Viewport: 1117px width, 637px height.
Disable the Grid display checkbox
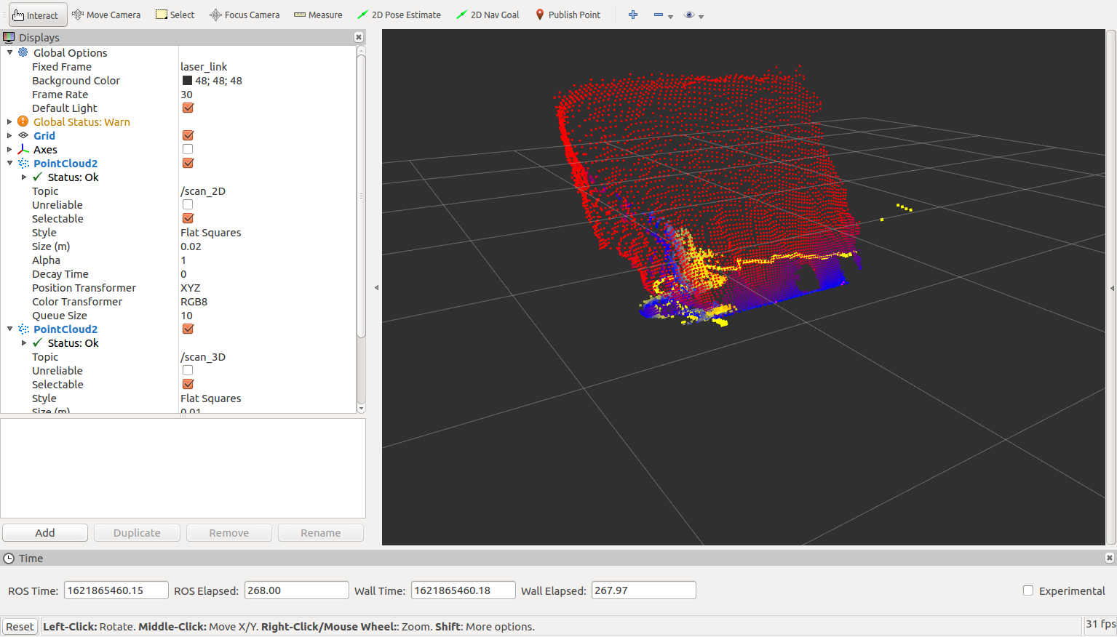(x=188, y=135)
